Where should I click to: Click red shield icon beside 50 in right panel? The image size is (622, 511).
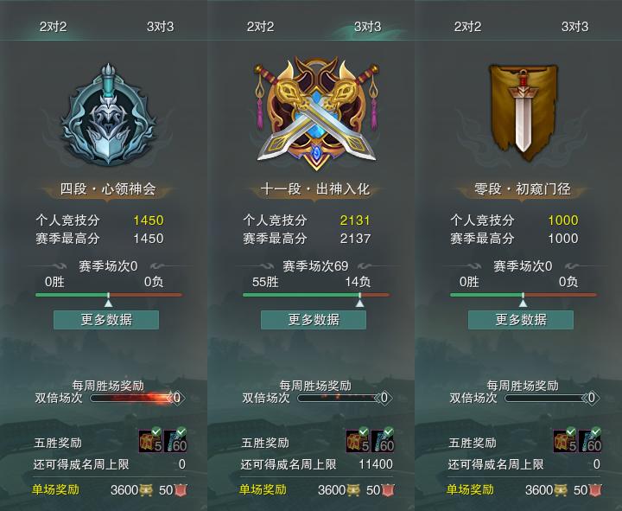pos(595,490)
